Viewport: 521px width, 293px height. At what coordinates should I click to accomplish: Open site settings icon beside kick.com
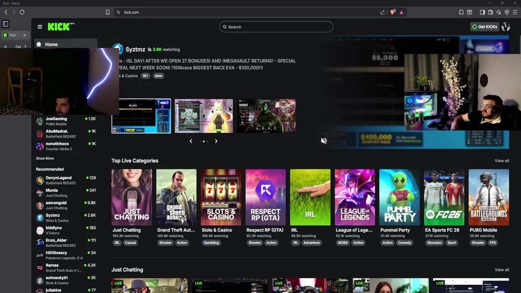pyautogui.click(x=118, y=12)
